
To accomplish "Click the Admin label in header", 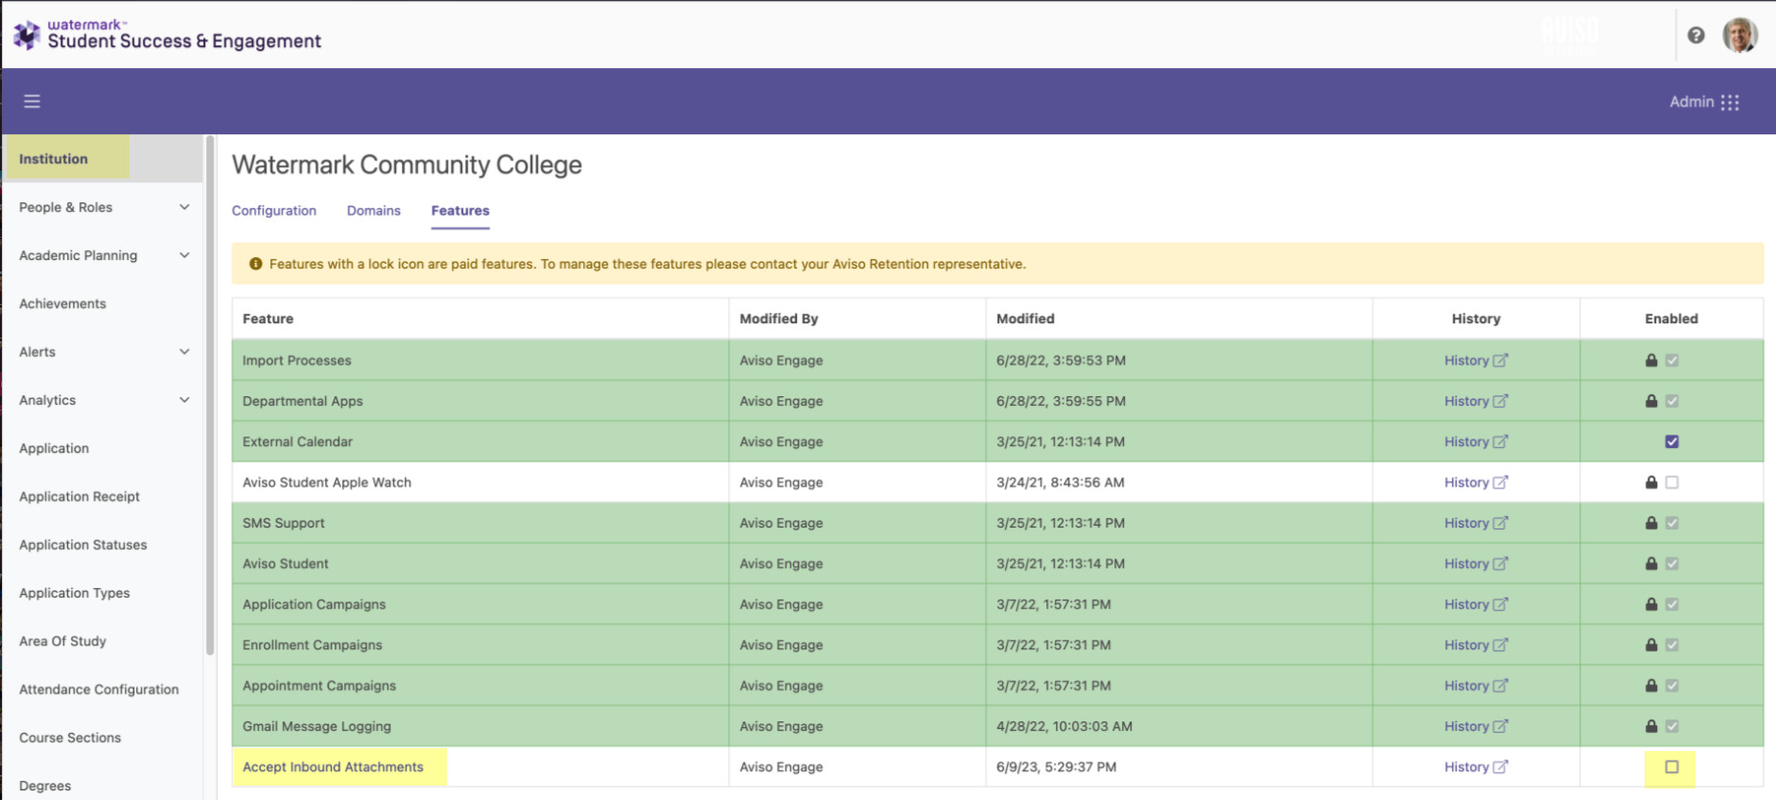I will click(x=1692, y=102).
